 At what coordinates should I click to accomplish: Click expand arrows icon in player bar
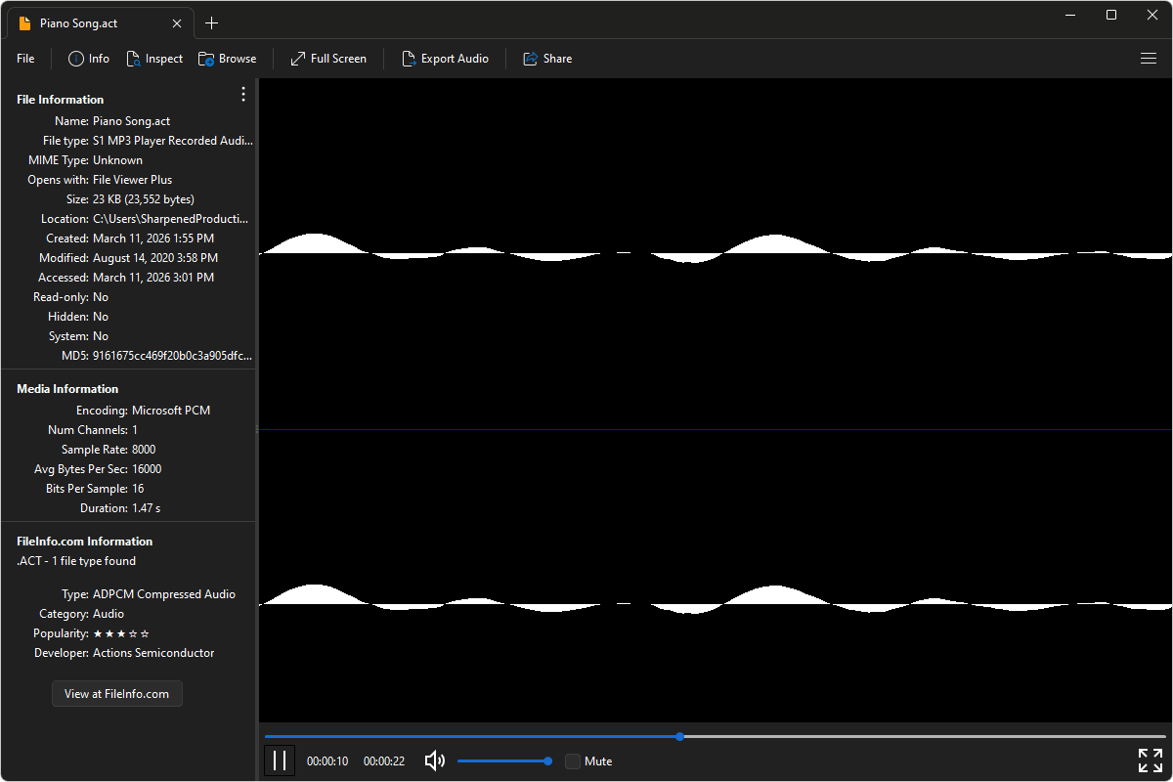1150,760
